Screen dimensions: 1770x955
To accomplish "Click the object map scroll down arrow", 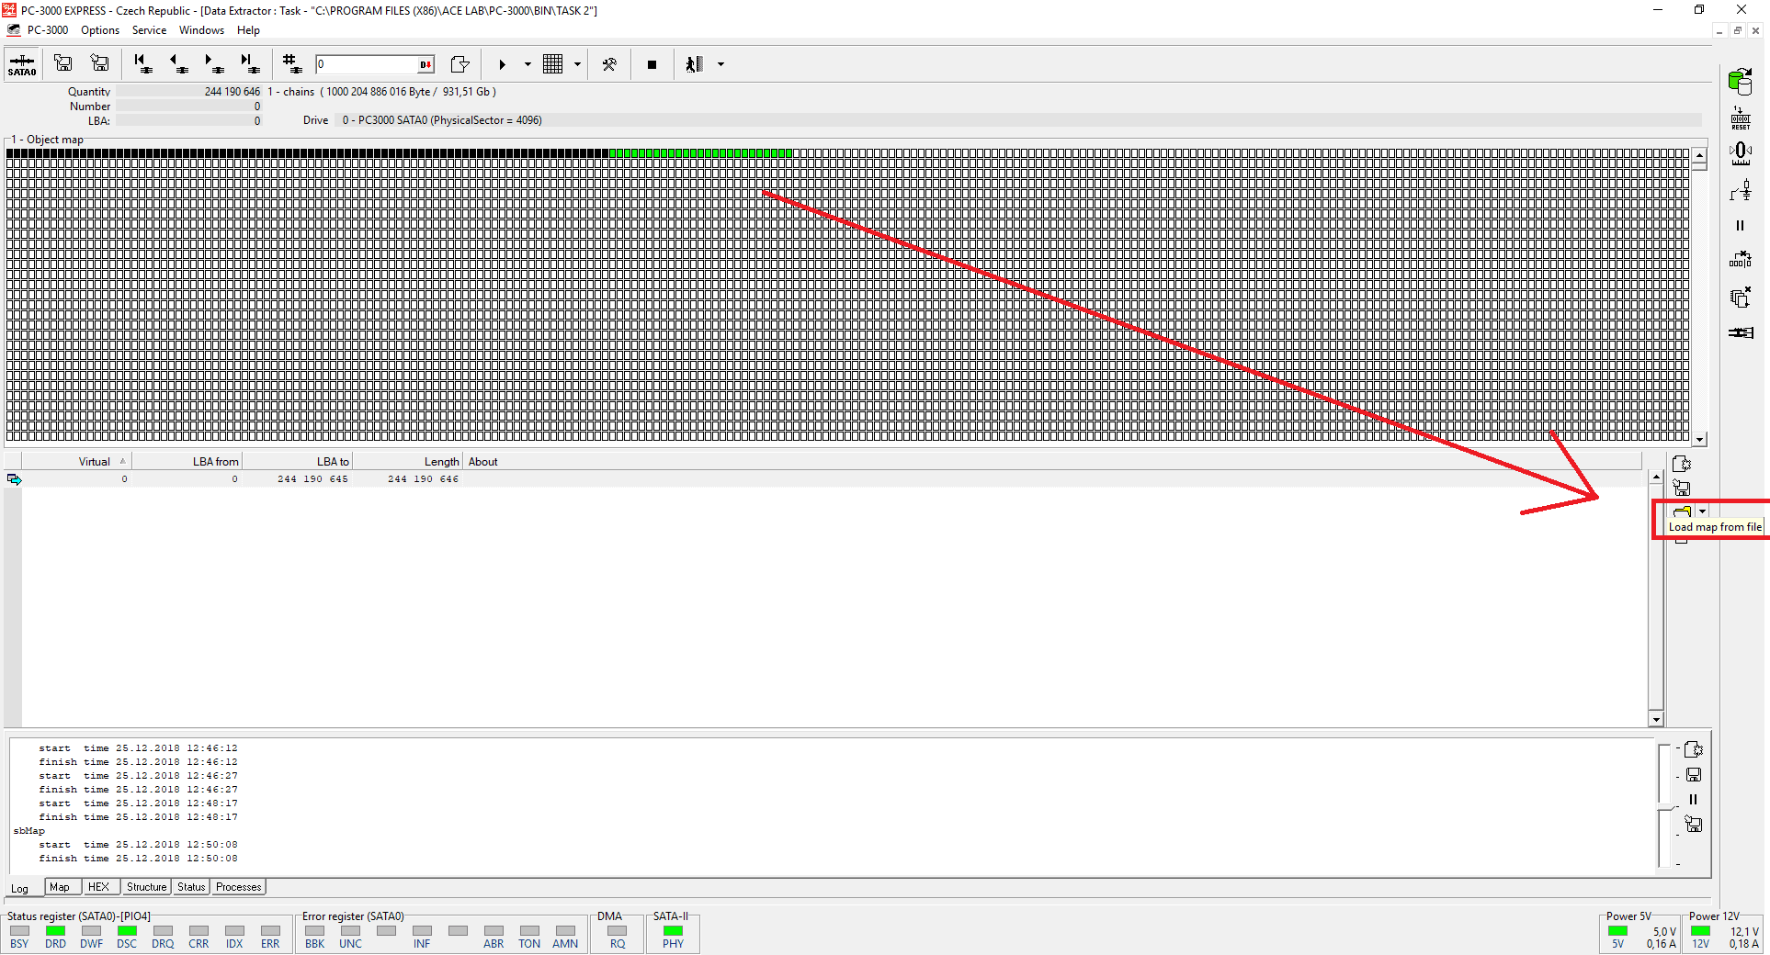I will coord(1699,440).
